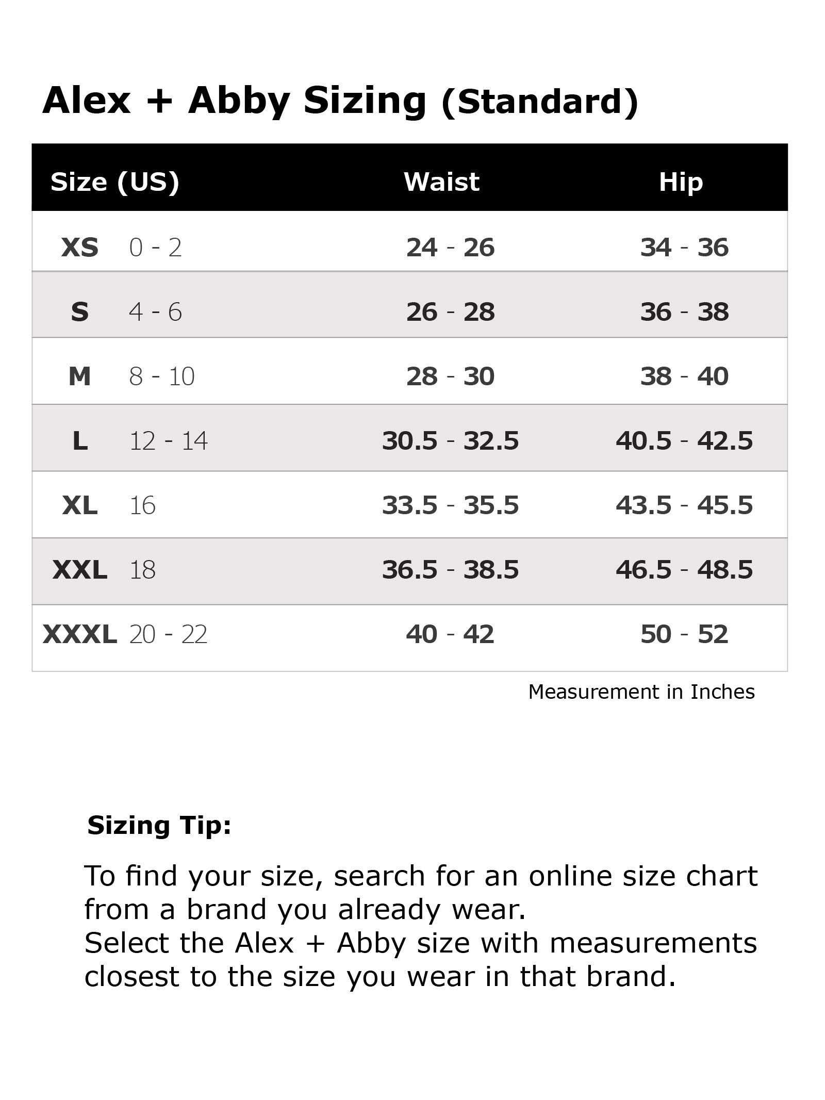Select the XS size row label
This screenshot has height=1100, width=825.
tap(79, 248)
